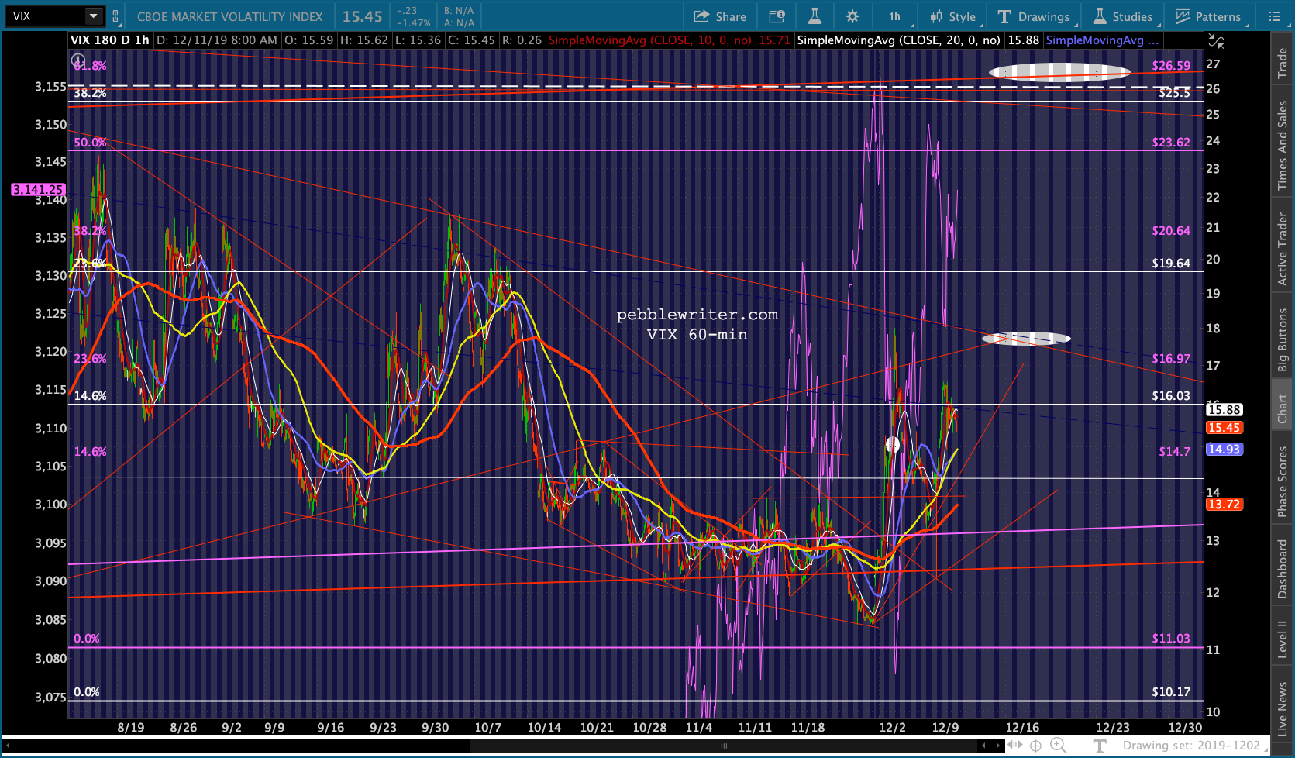This screenshot has height=758, width=1295.
Task: Click the $16.97 Fibonacci level label
Action: [1171, 359]
